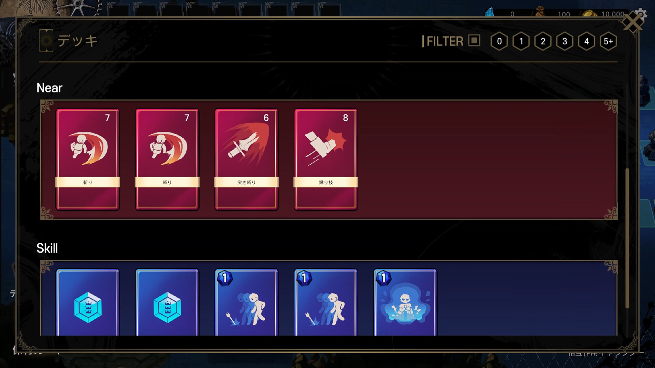
Task: Filter cards by cost 2
Action: click(x=543, y=41)
